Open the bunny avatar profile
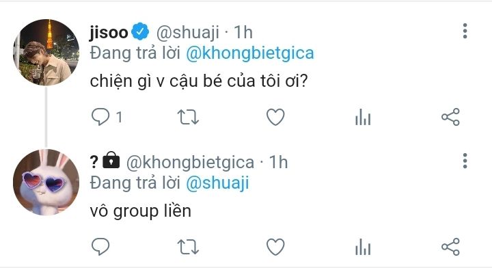The image size is (492, 268). point(46,183)
